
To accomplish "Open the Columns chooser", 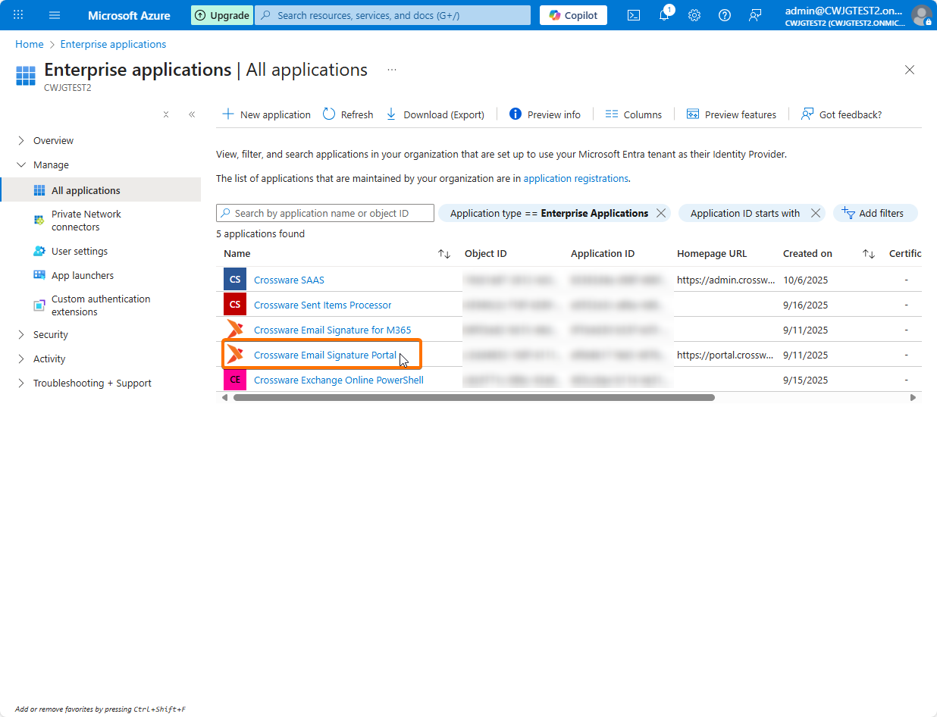I will [634, 114].
